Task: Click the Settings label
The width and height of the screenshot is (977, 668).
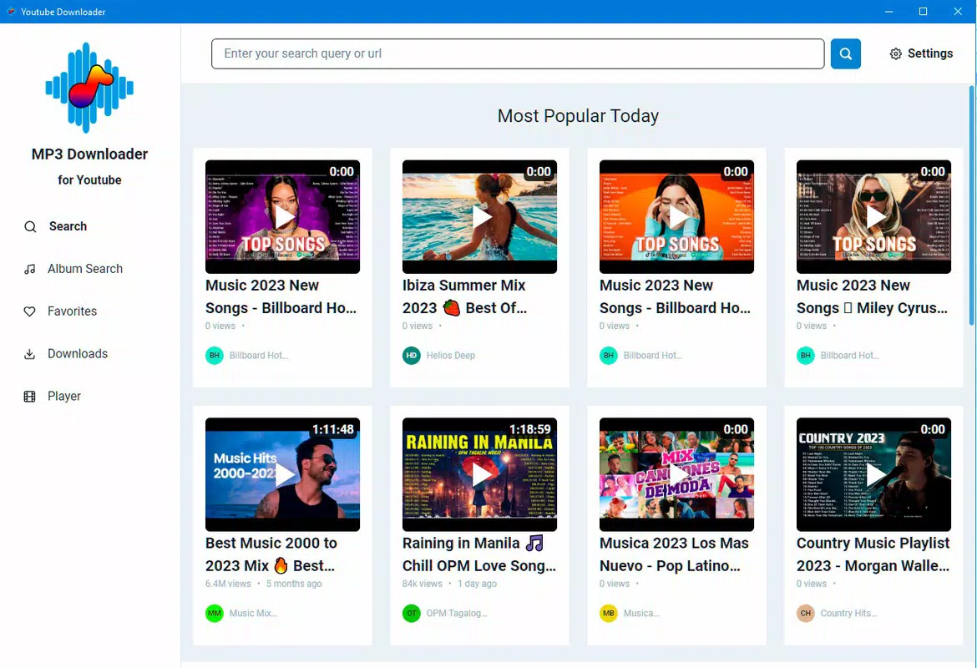Action: 930,53
